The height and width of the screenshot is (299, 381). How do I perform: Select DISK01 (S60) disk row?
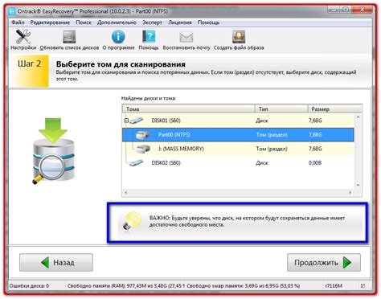tap(238, 121)
